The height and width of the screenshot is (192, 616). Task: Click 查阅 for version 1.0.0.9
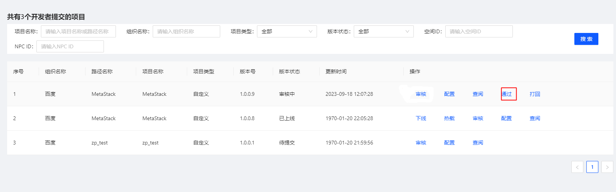tap(478, 94)
